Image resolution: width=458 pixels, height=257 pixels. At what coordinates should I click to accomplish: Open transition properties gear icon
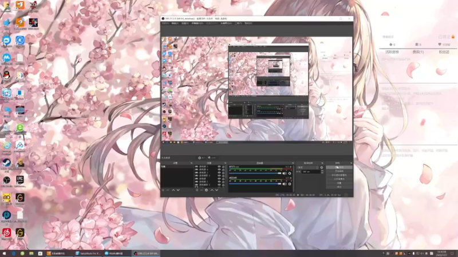[322, 167]
